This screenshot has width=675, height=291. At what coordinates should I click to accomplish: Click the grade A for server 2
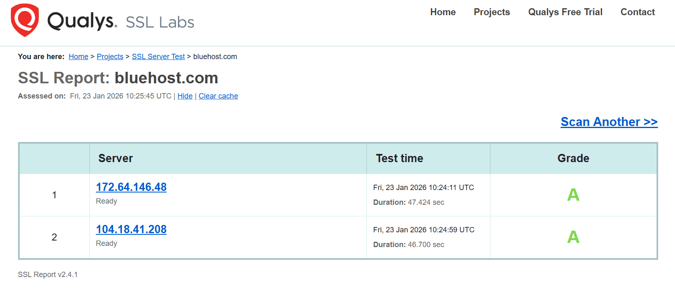(x=573, y=237)
